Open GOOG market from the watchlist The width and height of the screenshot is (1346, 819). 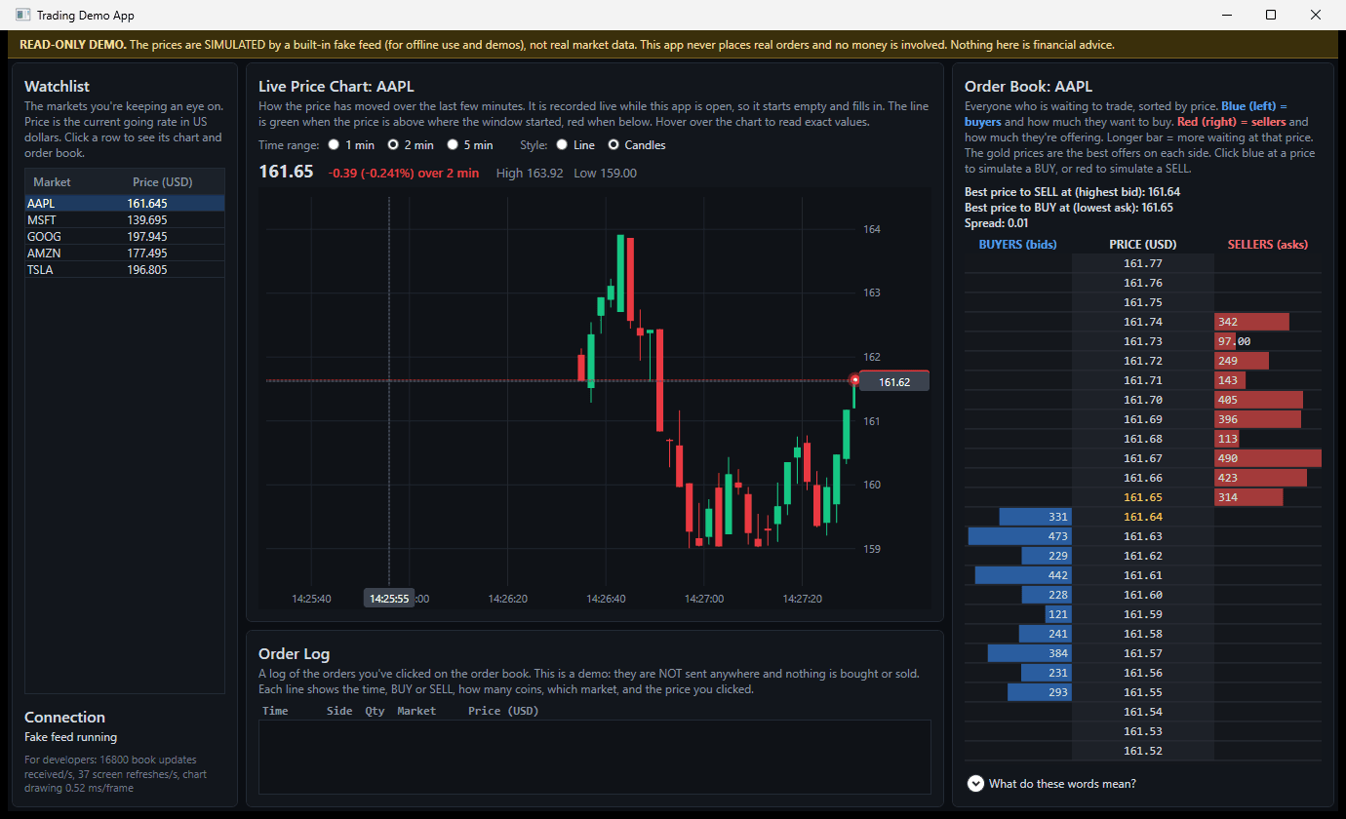click(x=125, y=236)
